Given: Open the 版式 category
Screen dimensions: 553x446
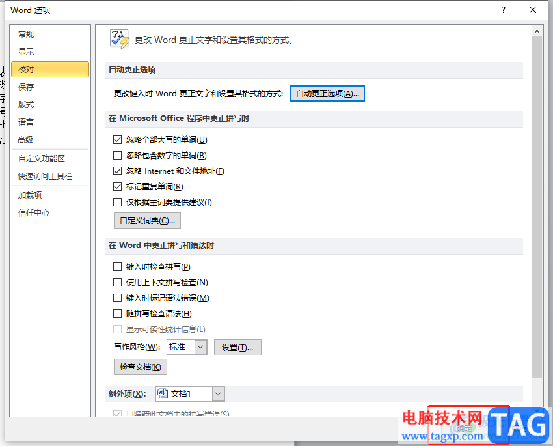Looking at the screenshot, I should pyautogui.click(x=49, y=104).
